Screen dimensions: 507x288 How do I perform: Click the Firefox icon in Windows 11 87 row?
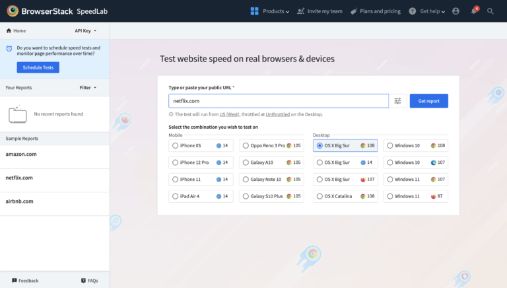433,196
